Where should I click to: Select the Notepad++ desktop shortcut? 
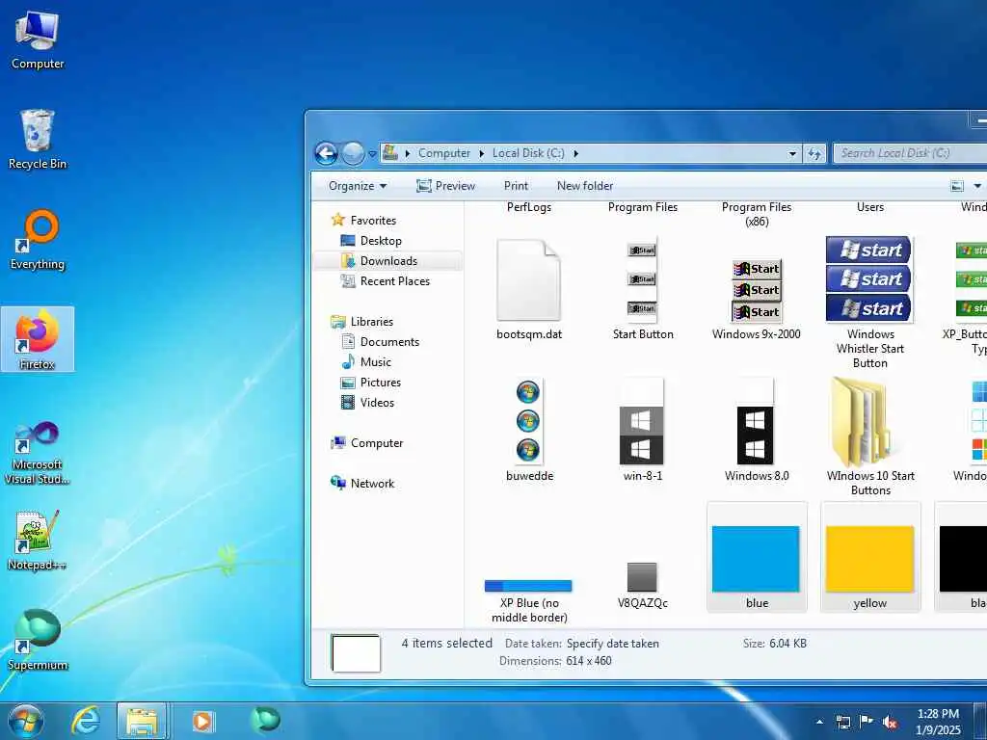click(38, 540)
